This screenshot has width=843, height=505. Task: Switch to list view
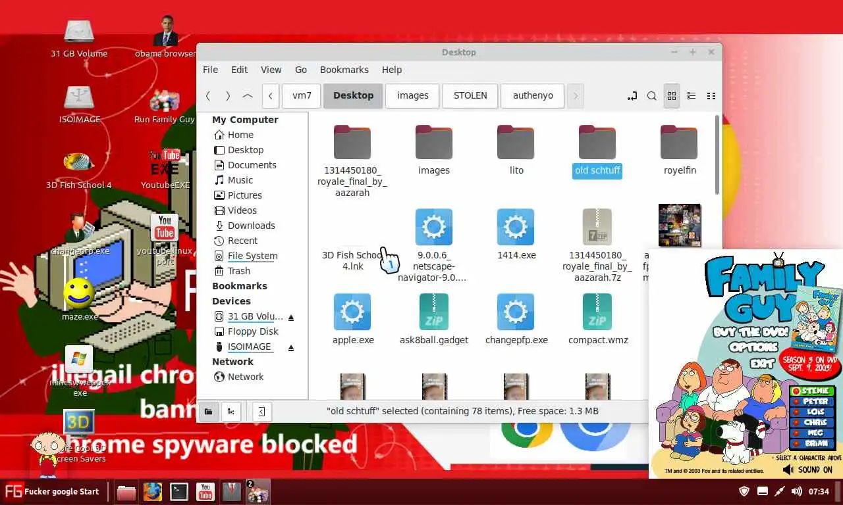tap(692, 96)
